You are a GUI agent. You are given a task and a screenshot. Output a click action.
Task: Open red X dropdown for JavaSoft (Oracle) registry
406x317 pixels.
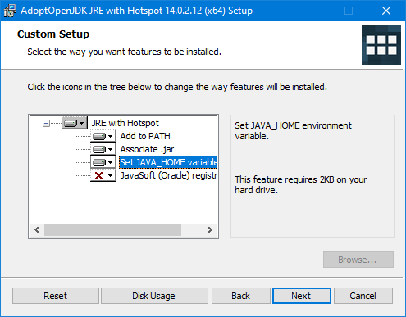103,175
